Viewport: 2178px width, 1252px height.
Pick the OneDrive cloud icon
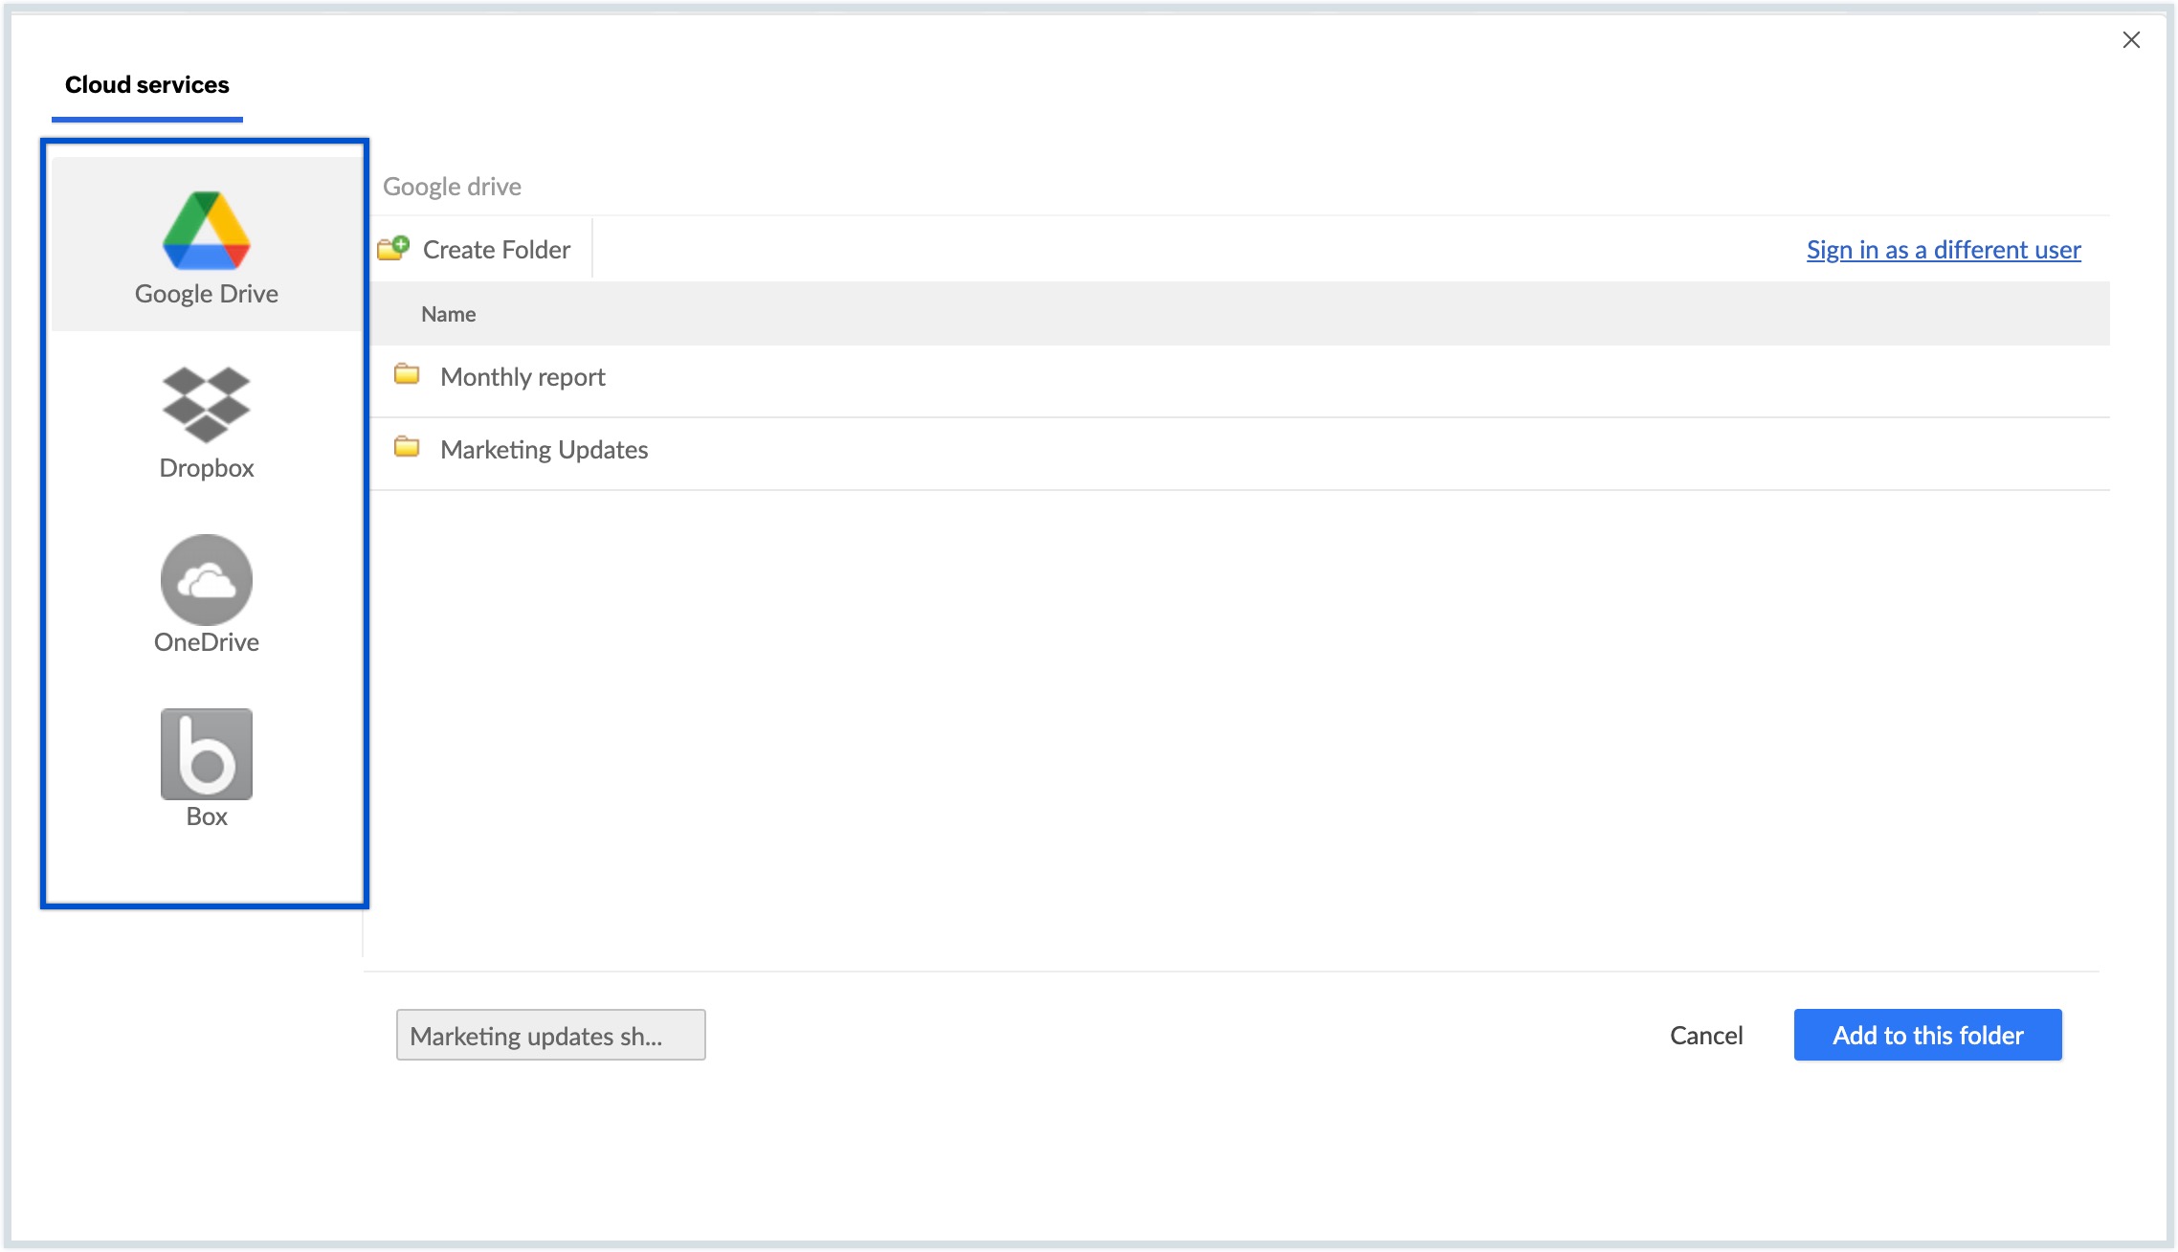tap(206, 579)
